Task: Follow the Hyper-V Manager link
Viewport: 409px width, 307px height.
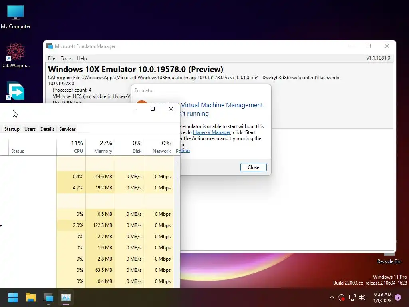Action: click(212, 132)
